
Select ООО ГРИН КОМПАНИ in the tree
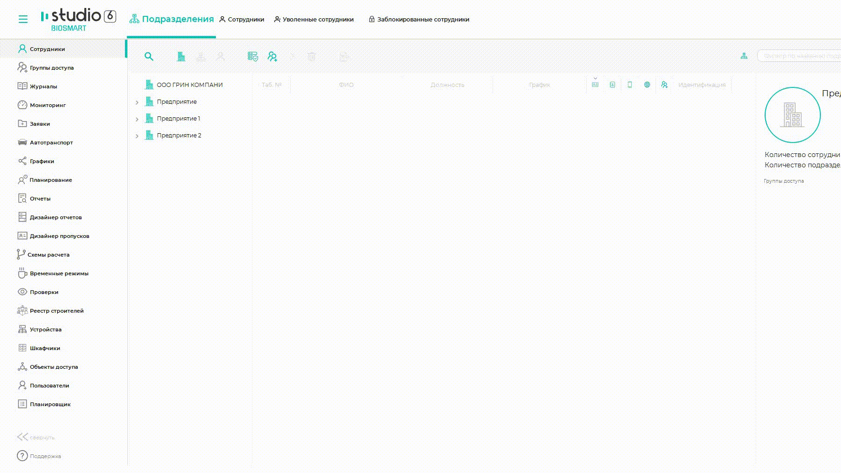coord(189,85)
